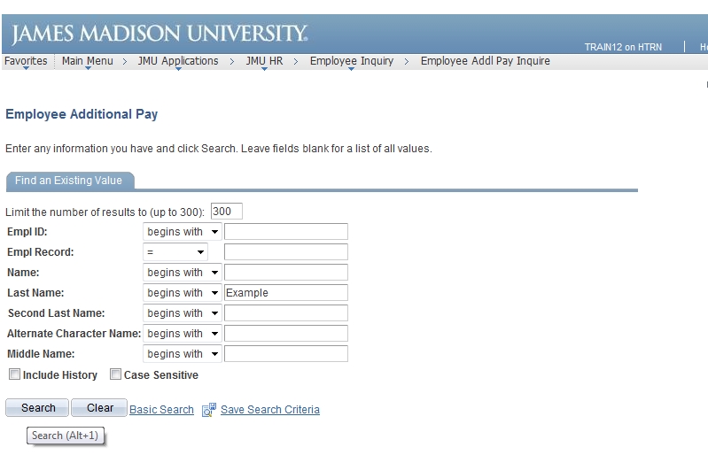The width and height of the screenshot is (708, 455).
Task: Open the Main Menu dropdown
Action: click(x=88, y=61)
